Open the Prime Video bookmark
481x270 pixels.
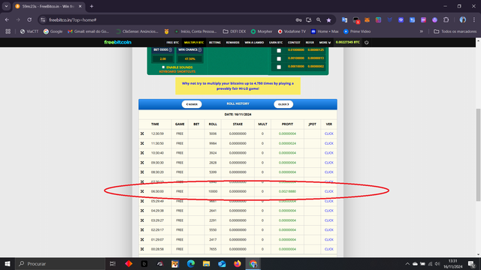coord(357,31)
